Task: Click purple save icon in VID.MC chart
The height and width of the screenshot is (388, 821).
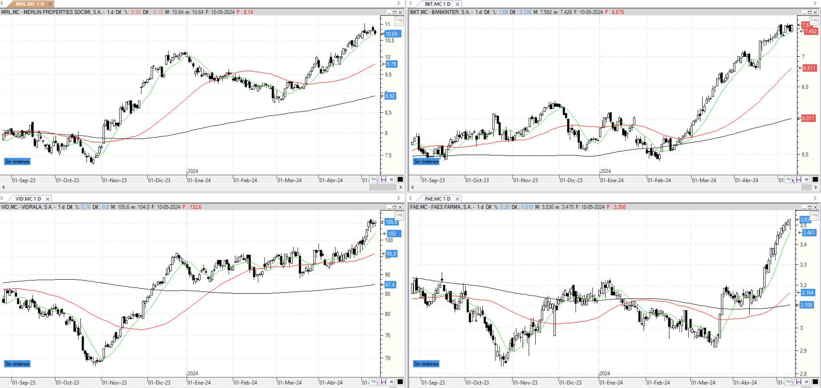Action: click(384, 382)
